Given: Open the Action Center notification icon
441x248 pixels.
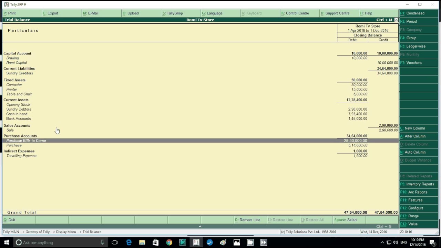Looking at the screenshot, I should (432, 242).
